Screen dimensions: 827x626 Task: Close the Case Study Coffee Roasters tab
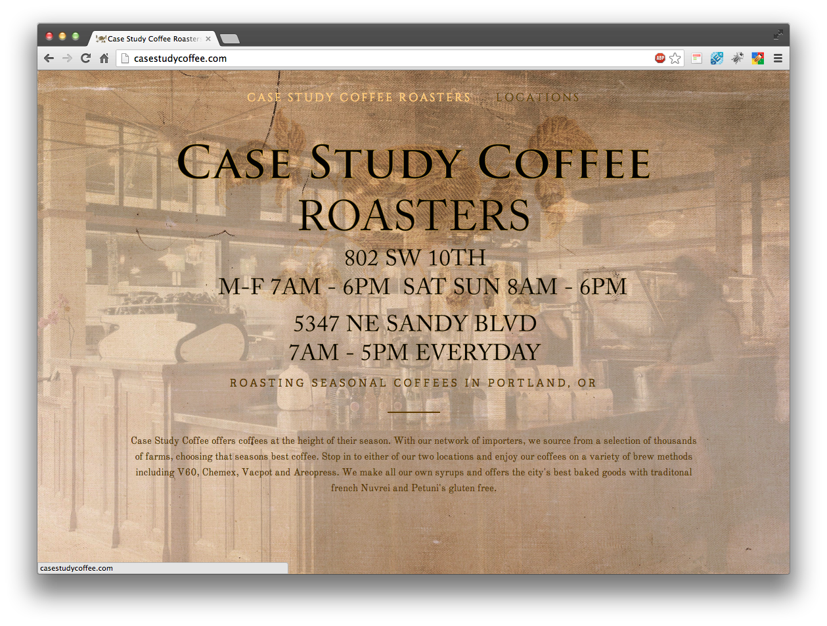[208, 39]
